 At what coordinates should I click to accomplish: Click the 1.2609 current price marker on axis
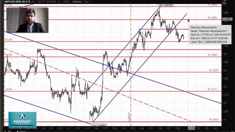[227, 19]
